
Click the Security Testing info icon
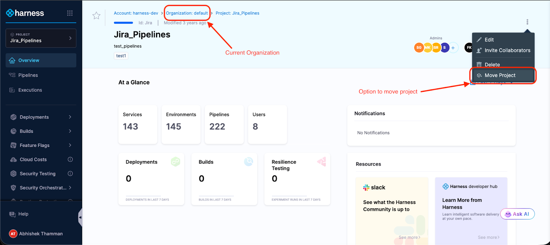[x=70, y=173]
